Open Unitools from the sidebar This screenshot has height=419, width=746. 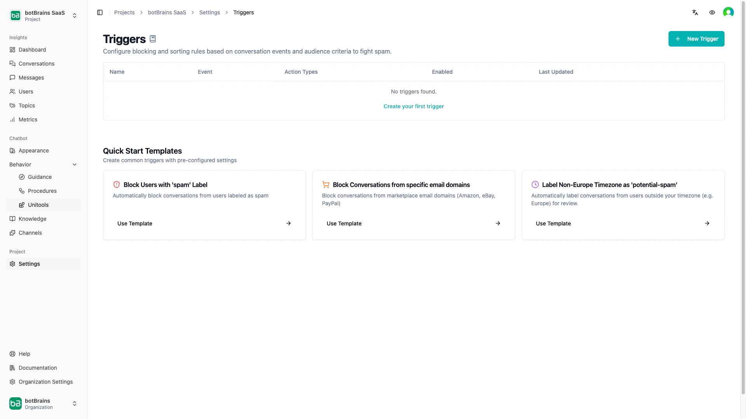38,204
